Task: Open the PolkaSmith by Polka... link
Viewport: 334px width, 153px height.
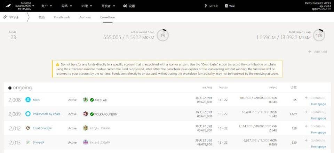Action: pyautogui.click(x=48, y=114)
